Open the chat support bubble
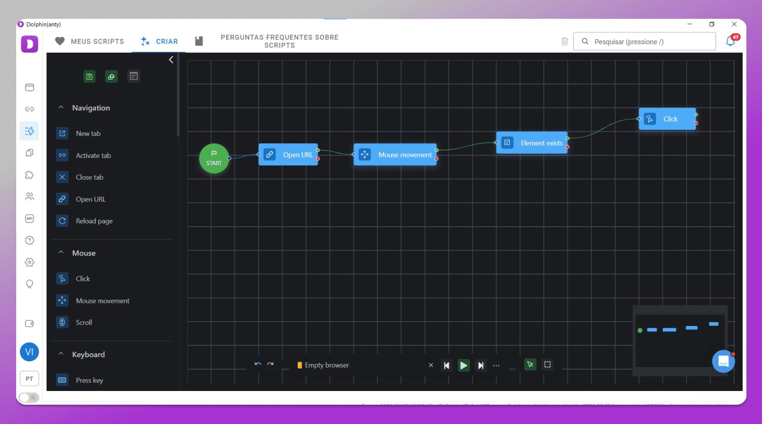The image size is (762, 424). point(723,362)
